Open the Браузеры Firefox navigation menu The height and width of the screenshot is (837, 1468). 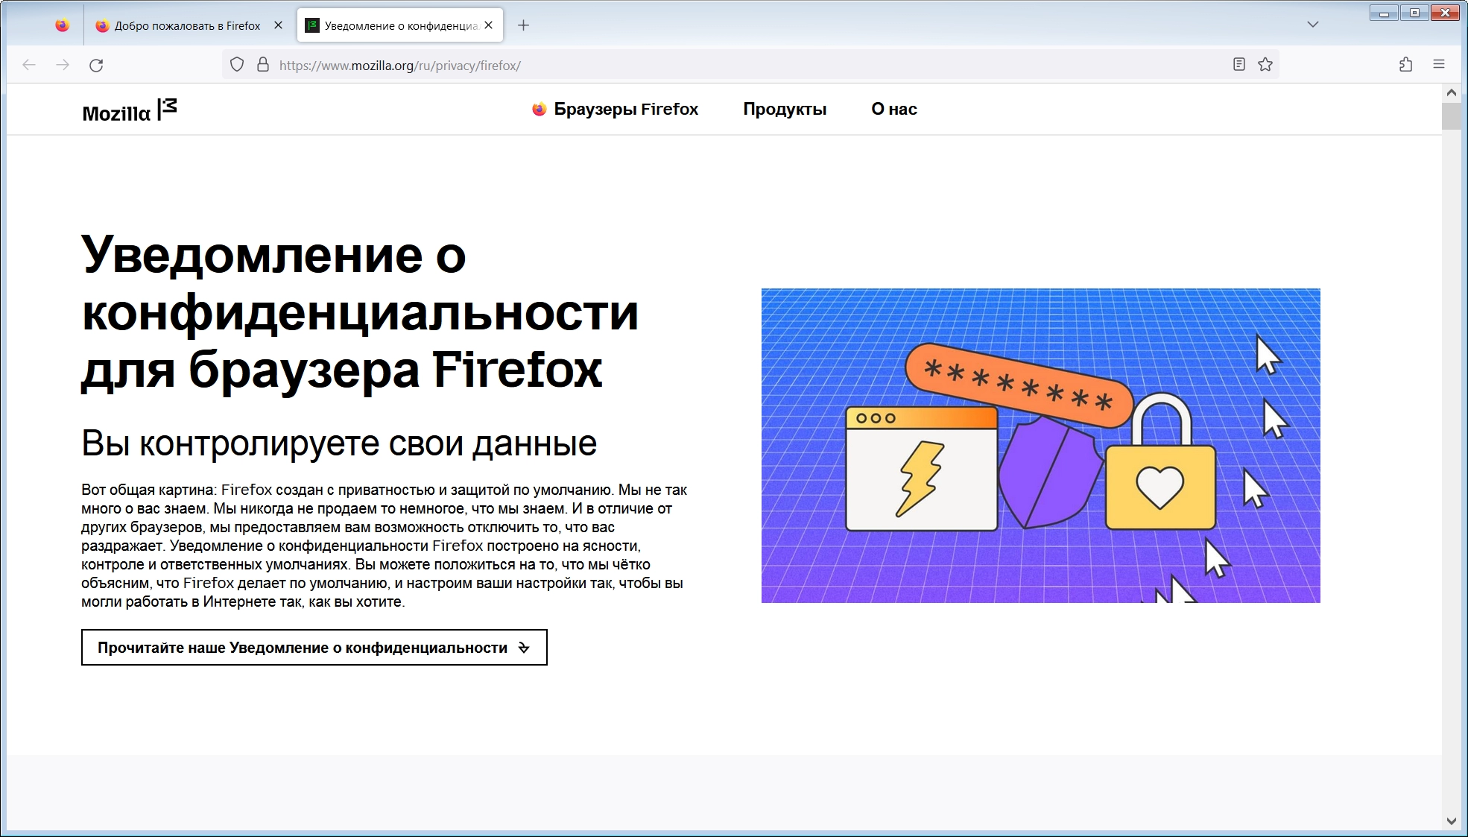616,110
